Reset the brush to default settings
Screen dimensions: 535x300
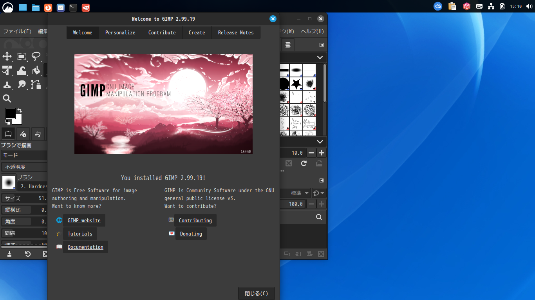click(27, 254)
